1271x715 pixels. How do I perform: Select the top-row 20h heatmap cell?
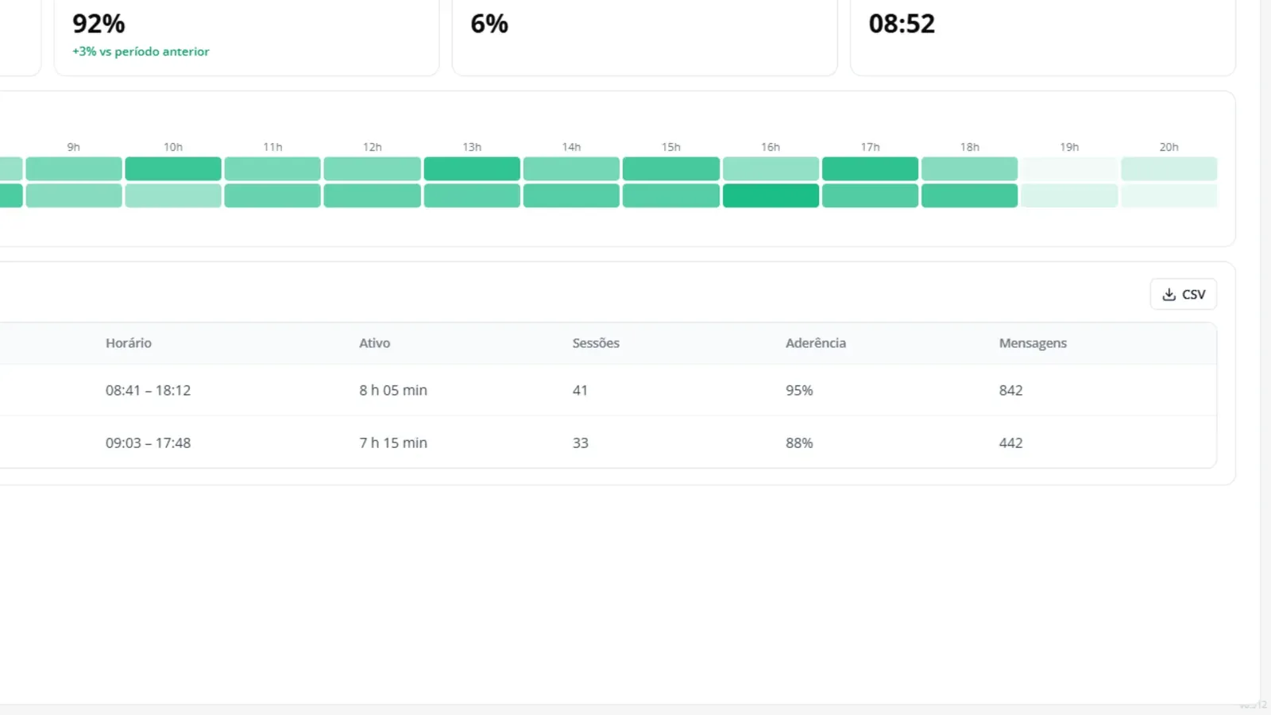click(x=1169, y=168)
